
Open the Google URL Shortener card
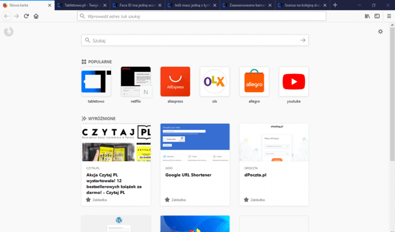tap(195, 165)
